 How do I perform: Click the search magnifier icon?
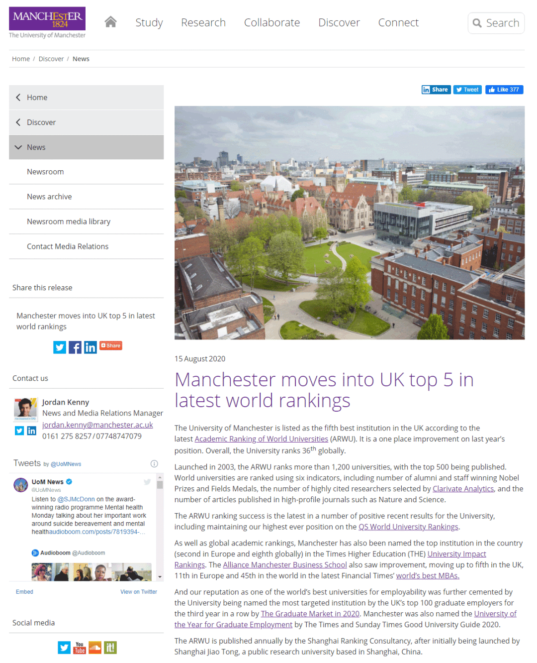pos(477,23)
